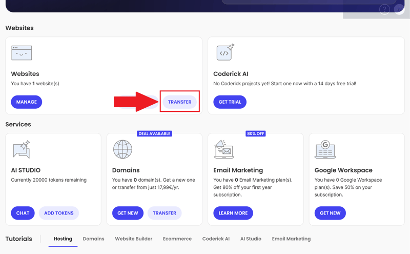410x254 pixels.
Task: Click the Coderick AI code icon
Action: (x=225, y=52)
